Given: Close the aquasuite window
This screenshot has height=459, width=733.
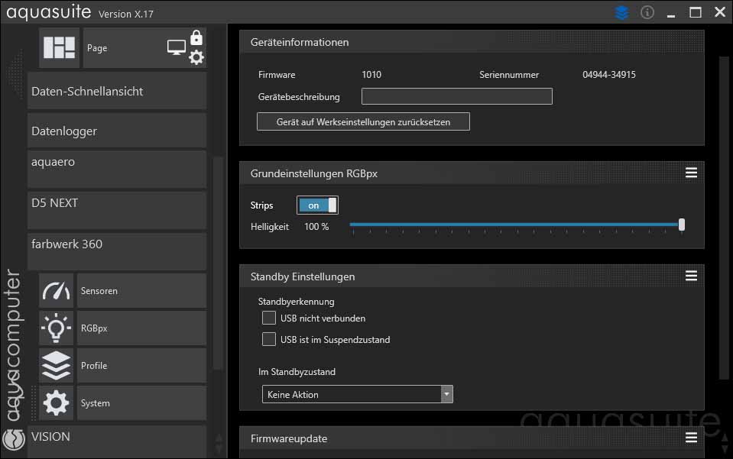Looking at the screenshot, I should pyautogui.click(x=720, y=12).
